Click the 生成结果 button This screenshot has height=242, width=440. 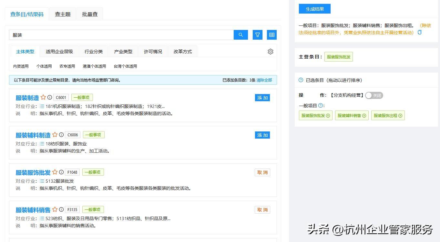click(x=315, y=9)
